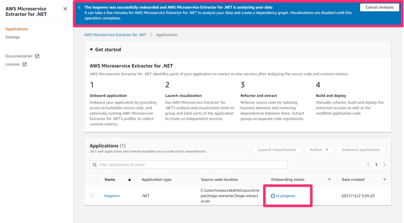Go to previous page of applications
The image size is (404, 223).
pyautogui.click(x=368, y=165)
